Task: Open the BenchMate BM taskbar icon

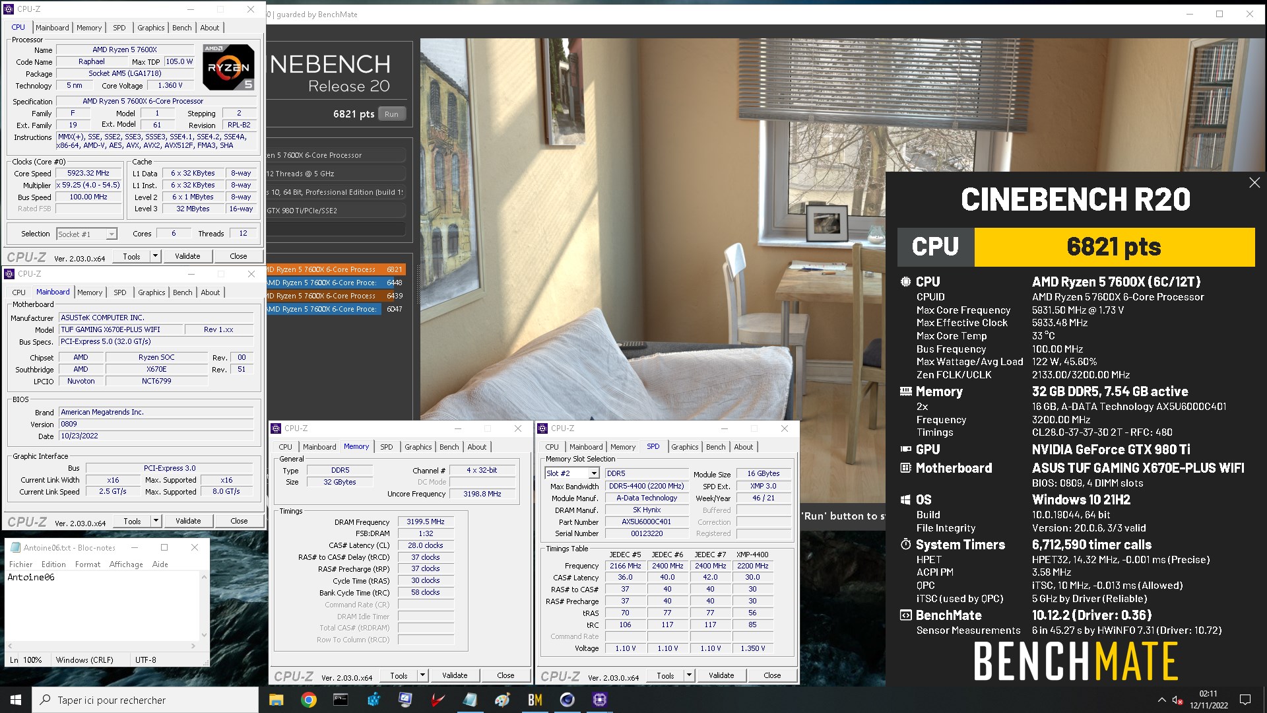Action: (x=535, y=700)
